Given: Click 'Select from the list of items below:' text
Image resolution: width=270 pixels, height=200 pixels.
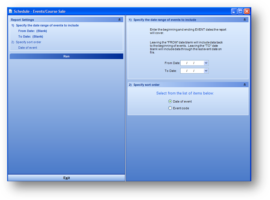Looking at the screenshot, I should click(x=185, y=93).
